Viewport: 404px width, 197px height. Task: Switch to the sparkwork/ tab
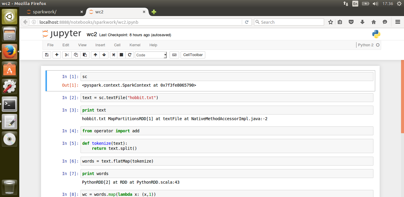coord(53,12)
